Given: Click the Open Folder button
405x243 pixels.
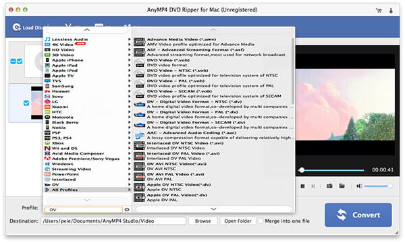Looking at the screenshot, I should click(238, 221).
